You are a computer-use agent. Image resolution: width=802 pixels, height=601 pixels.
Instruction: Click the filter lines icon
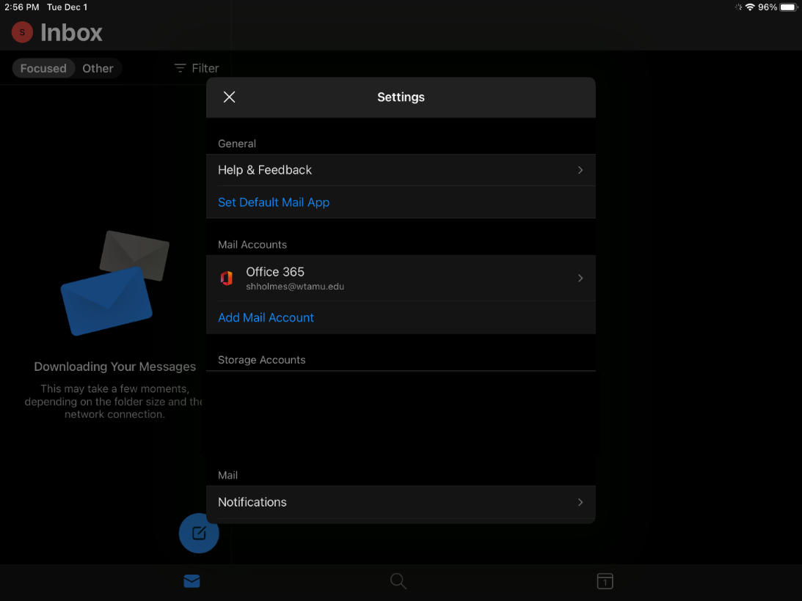(x=180, y=68)
